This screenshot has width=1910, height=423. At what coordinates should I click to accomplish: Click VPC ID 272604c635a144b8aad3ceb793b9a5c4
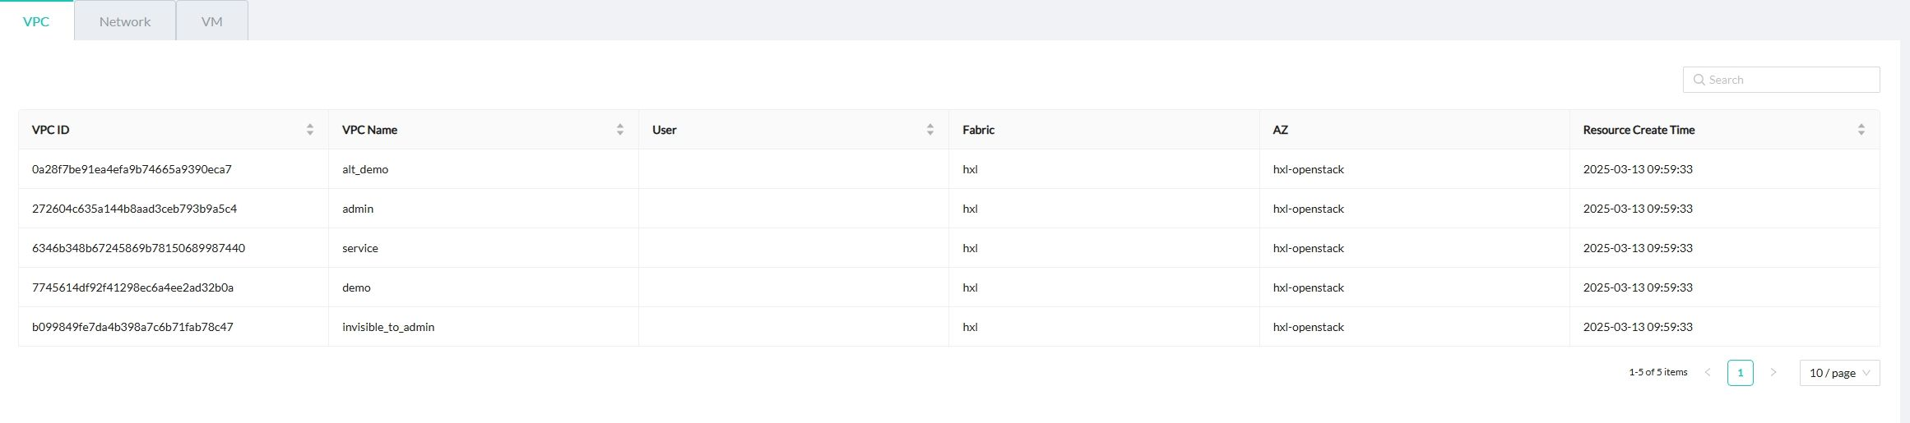134,209
